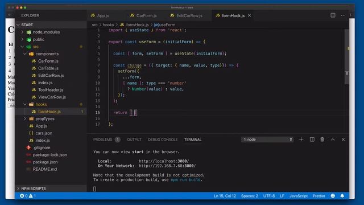Click the editor vertical scrollbar
Image resolution: width=364 pixels, height=205 pixels.
pyautogui.click(x=347, y=56)
